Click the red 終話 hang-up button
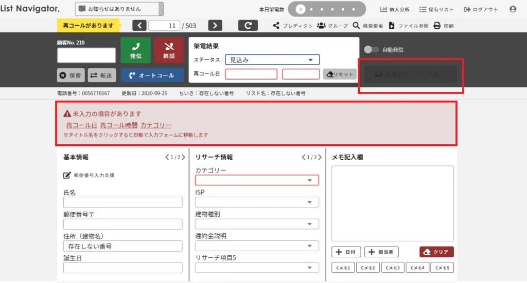The height and width of the screenshot is (283, 527). click(169, 50)
